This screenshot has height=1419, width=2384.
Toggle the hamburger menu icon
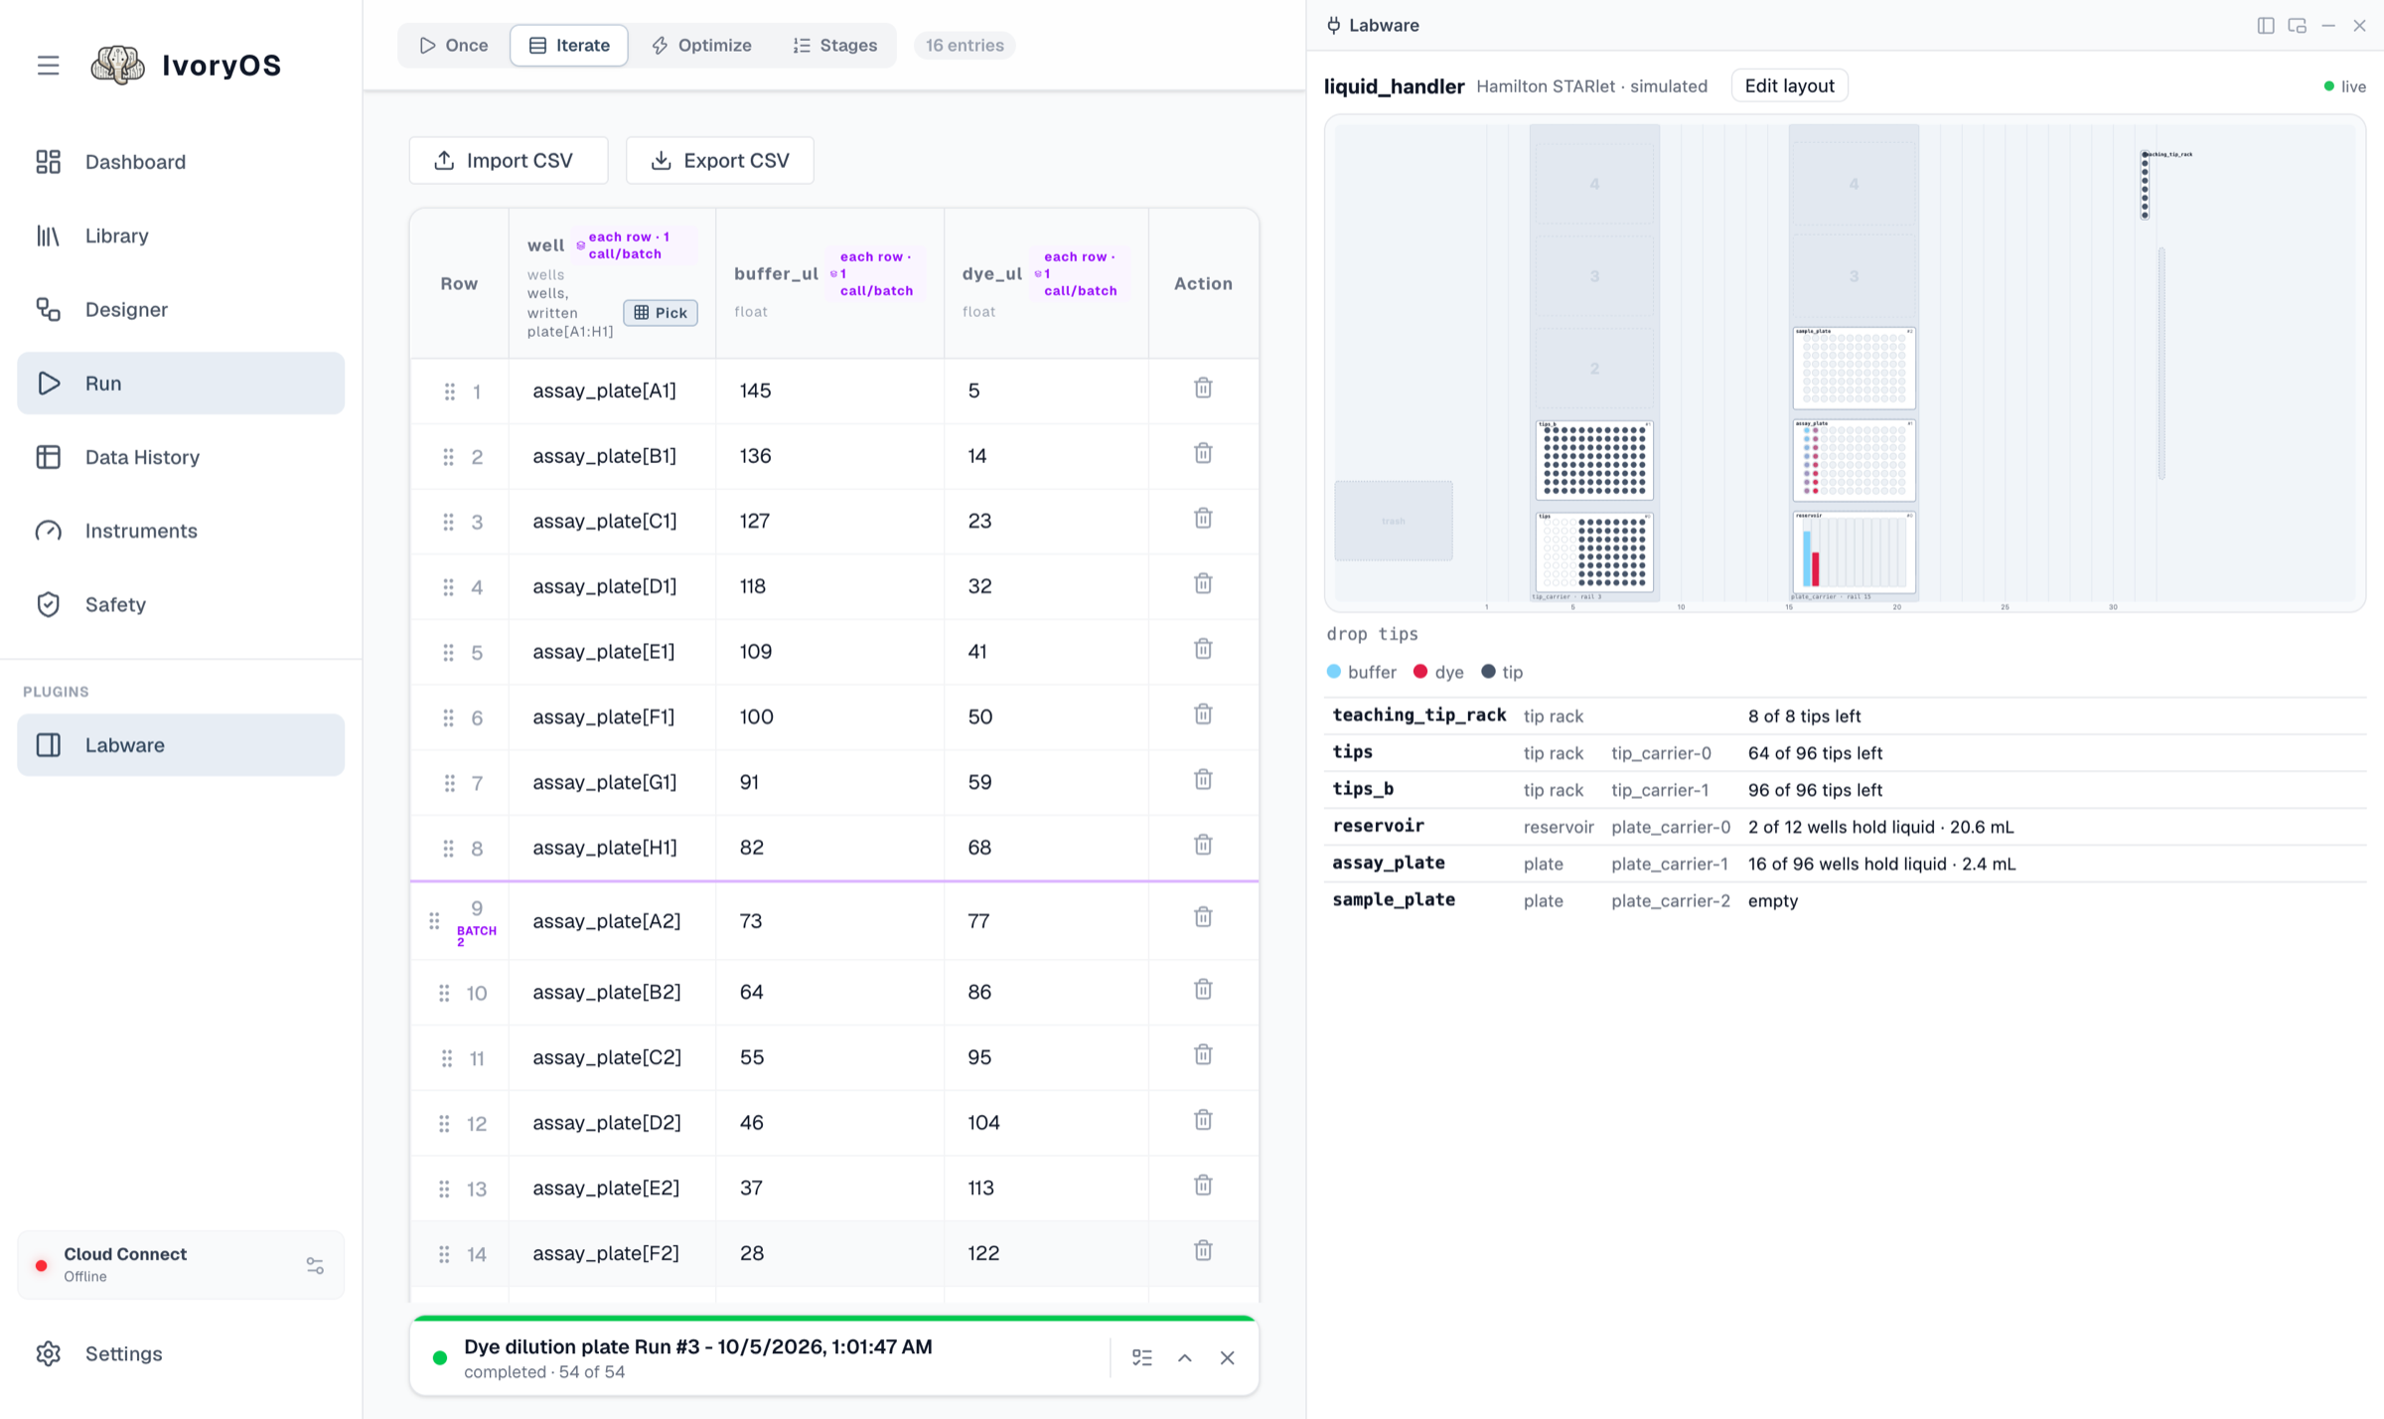point(48,66)
